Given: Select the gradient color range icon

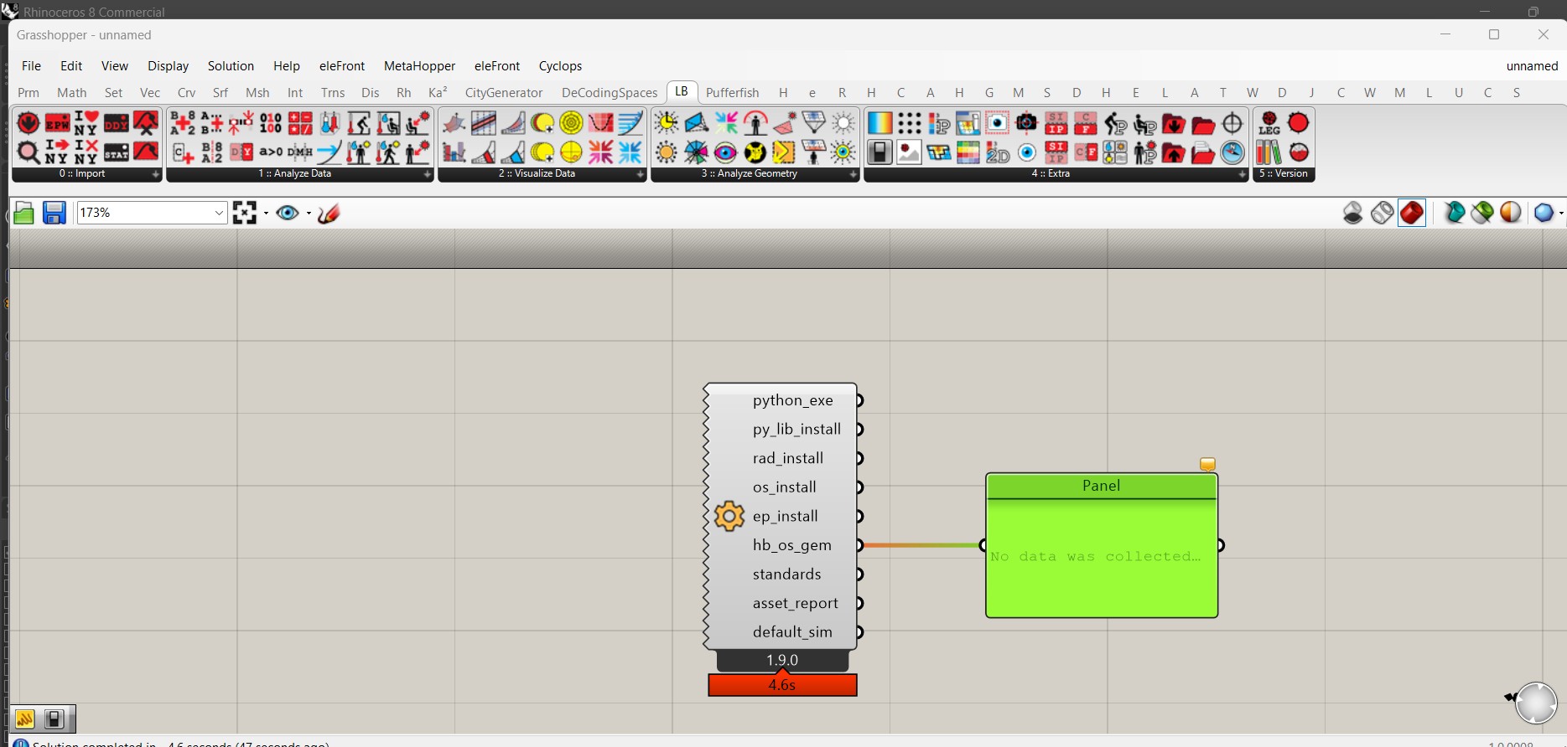Looking at the screenshot, I should 879,123.
